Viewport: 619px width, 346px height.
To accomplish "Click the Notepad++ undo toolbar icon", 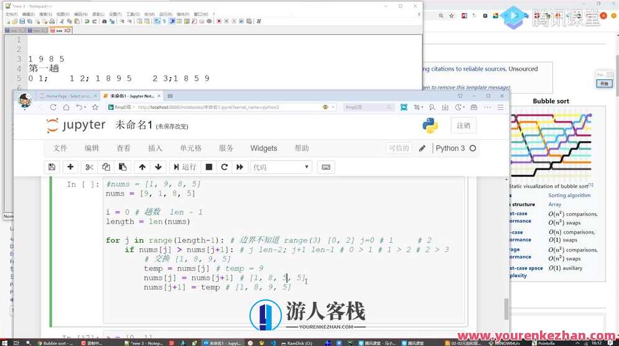I will (x=87, y=21).
